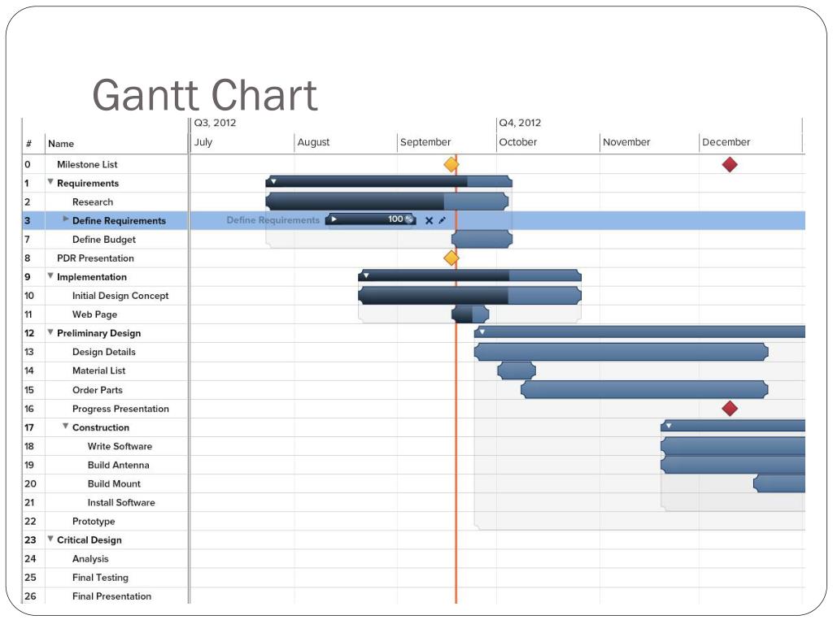This screenshot has height=624, width=833.
Task: Click the November month header
Action: click(x=626, y=142)
